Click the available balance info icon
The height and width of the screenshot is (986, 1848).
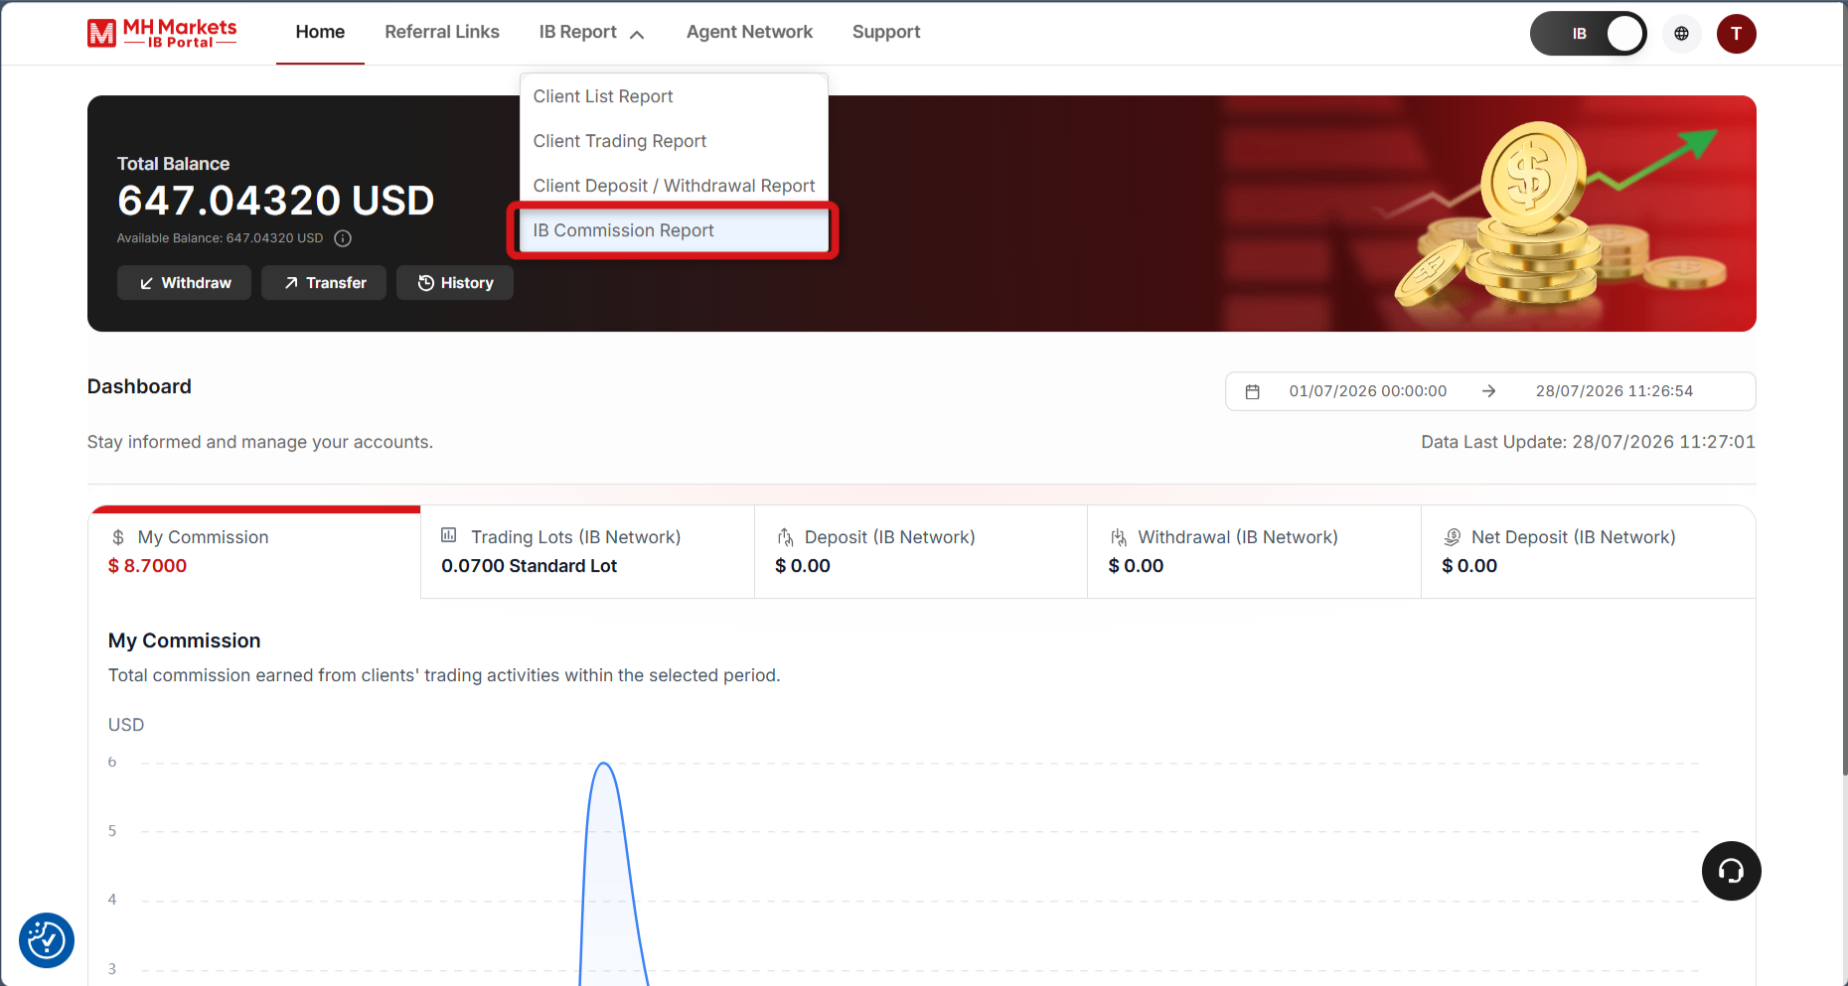tap(343, 238)
